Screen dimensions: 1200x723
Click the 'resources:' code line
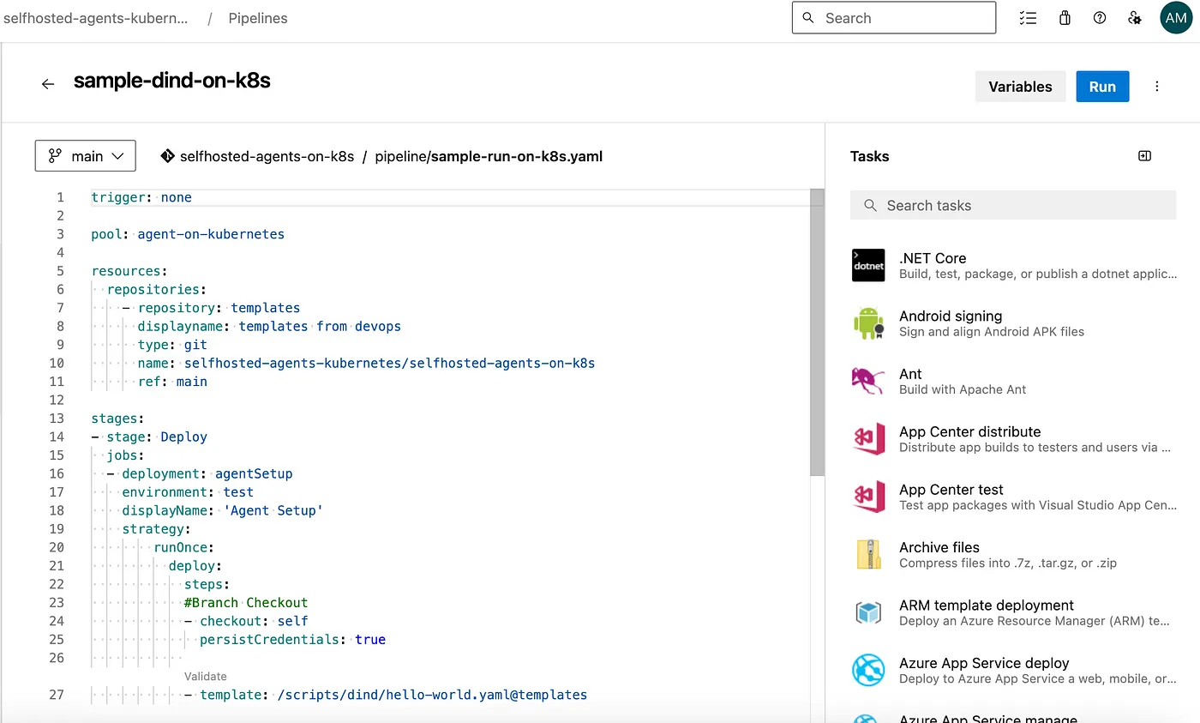click(129, 271)
